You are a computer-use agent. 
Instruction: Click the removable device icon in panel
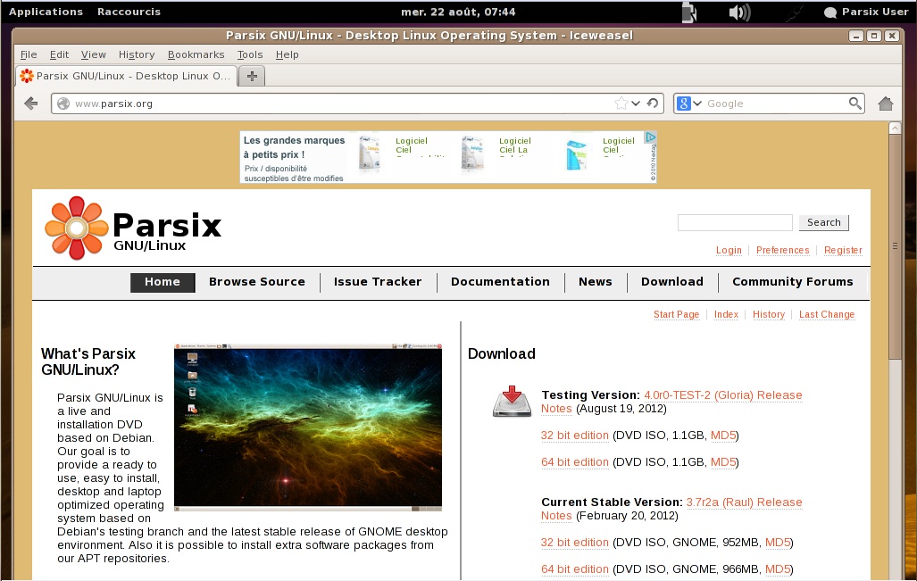point(689,12)
